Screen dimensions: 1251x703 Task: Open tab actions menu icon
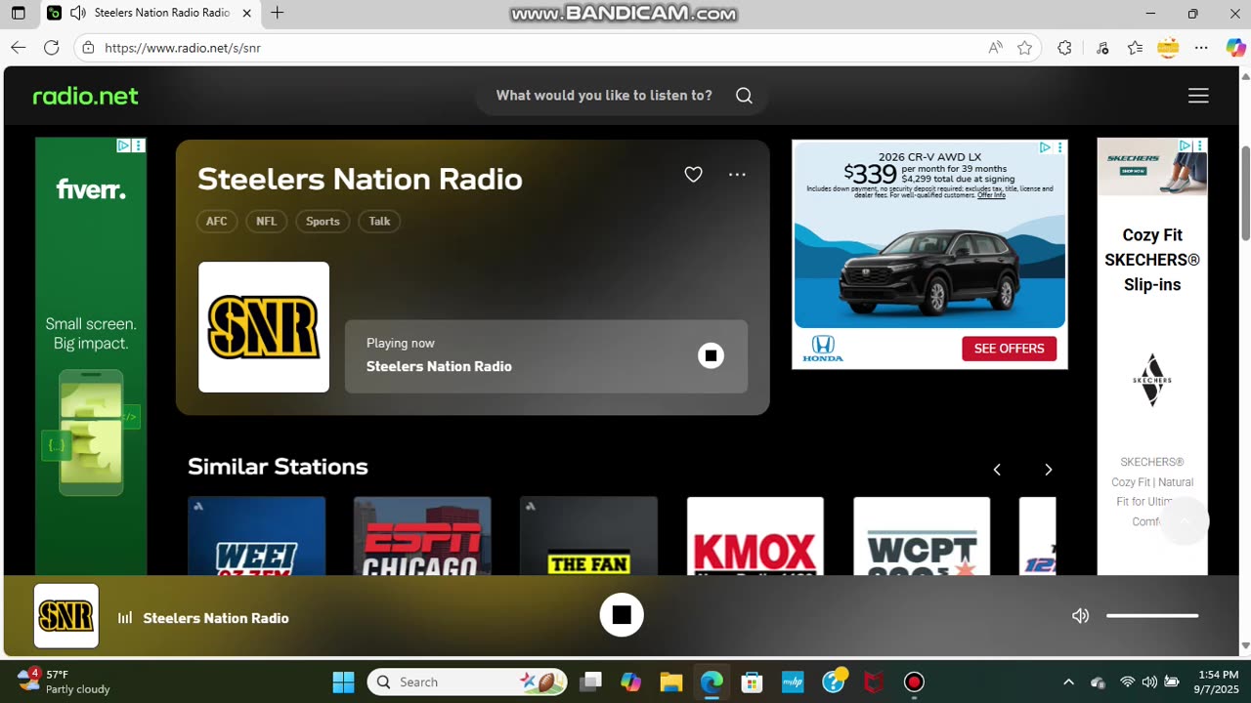pos(18,14)
